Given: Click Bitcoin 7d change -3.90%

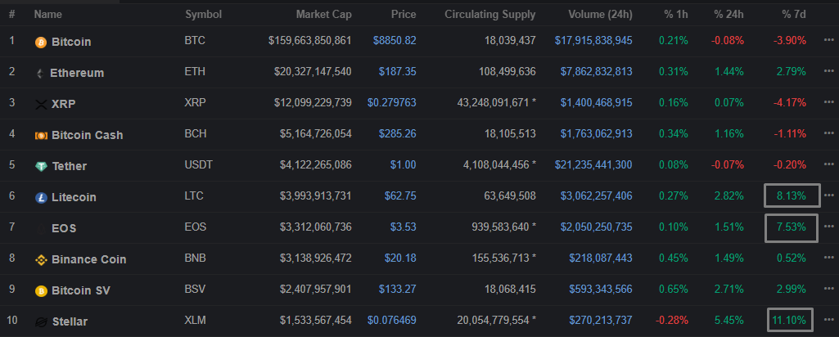Looking at the screenshot, I should [x=790, y=40].
